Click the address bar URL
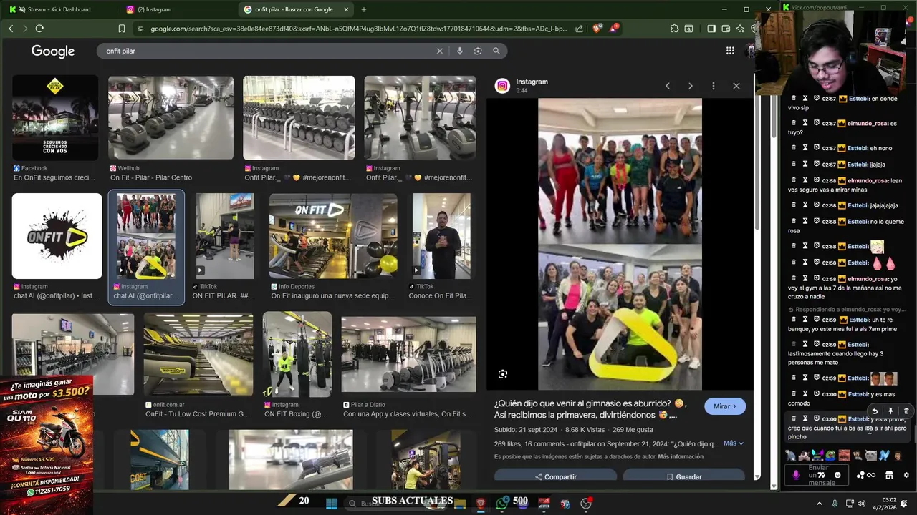The height and width of the screenshot is (515, 917). (358, 29)
